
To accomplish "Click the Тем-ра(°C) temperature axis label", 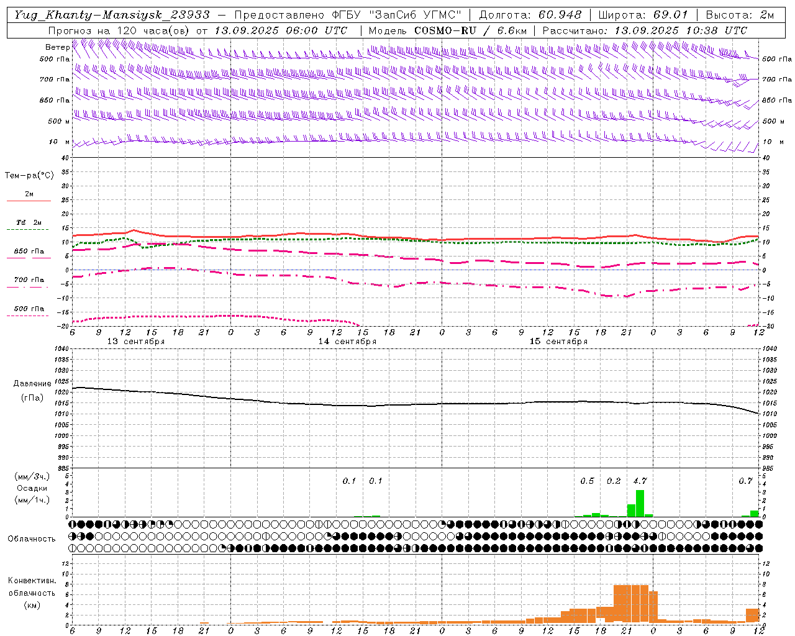I will point(29,176).
